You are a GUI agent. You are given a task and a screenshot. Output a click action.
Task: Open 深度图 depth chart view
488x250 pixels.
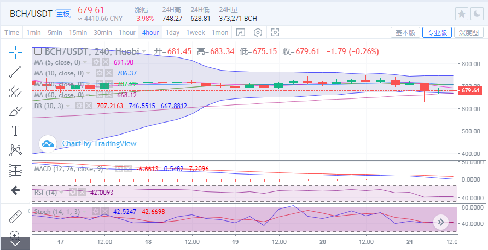pyautogui.click(x=469, y=32)
